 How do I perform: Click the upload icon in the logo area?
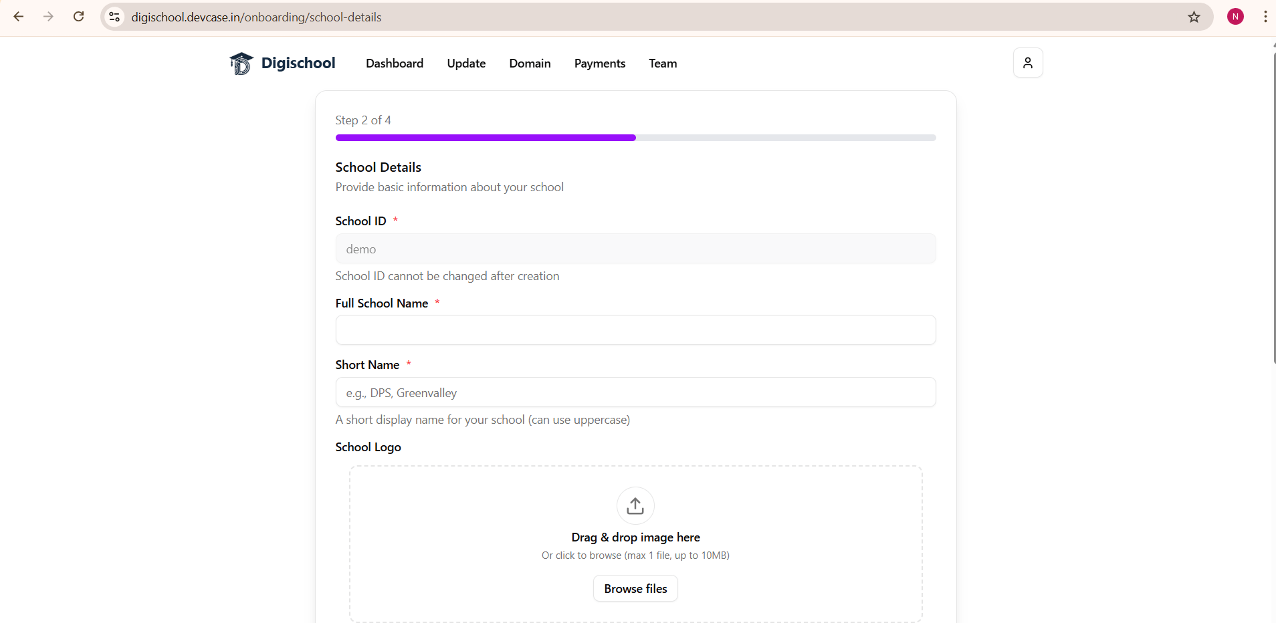[x=635, y=506]
